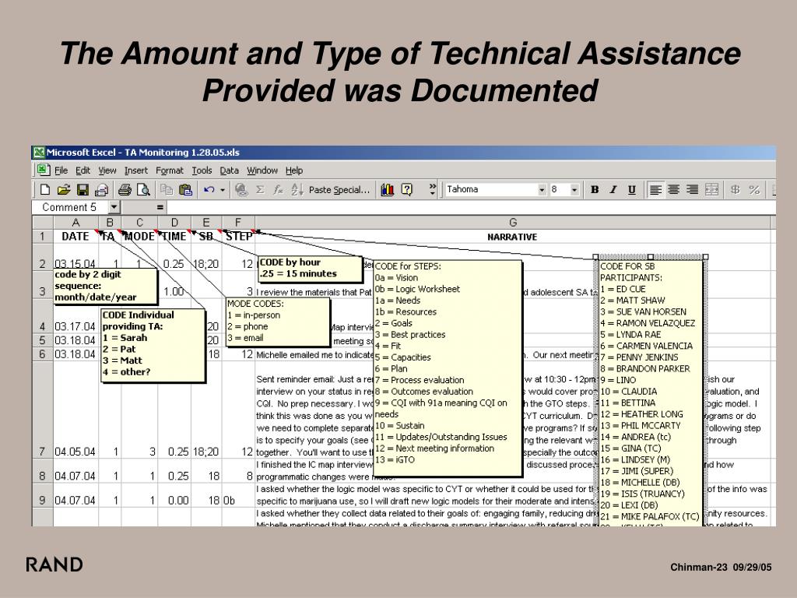Open the font size 8 dropdown
Screen dimensions: 797x598
click(x=574, y=190)
